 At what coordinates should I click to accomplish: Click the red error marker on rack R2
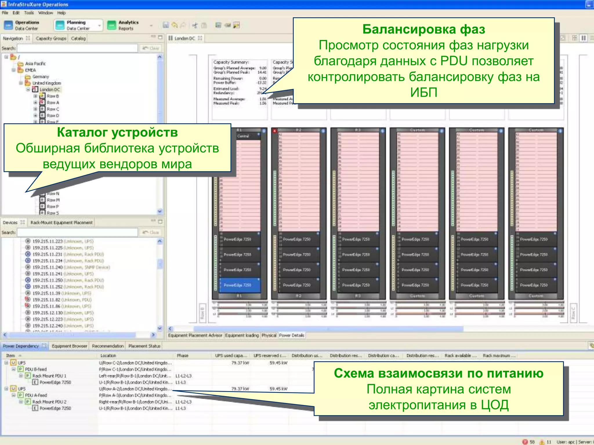coord(275,131)
